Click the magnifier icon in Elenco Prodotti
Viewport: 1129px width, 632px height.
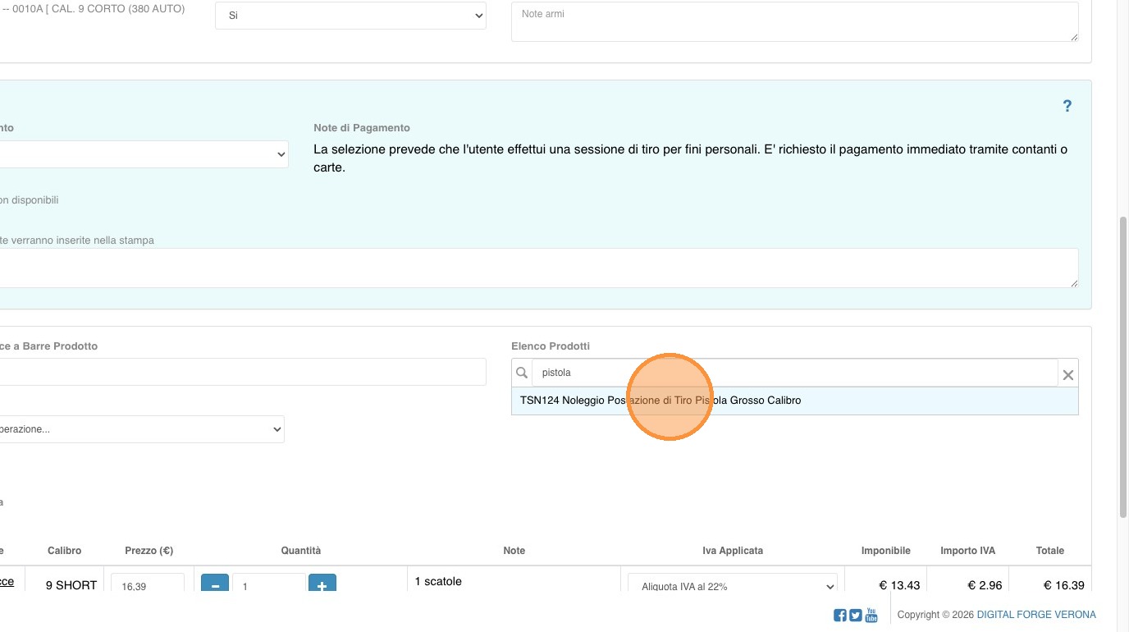tap(522, 373)
